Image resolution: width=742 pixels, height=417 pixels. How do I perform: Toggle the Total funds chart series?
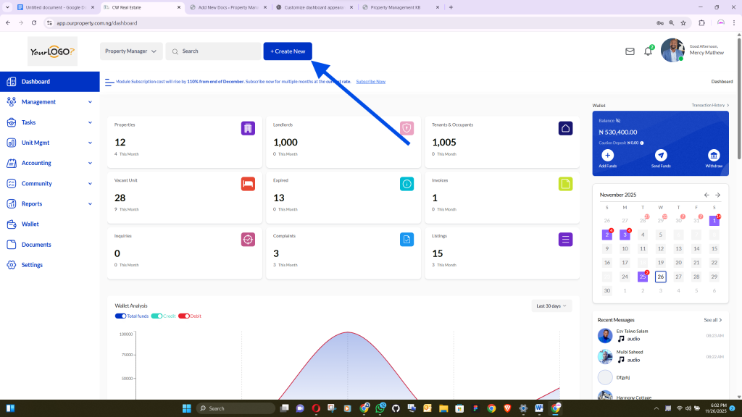pos(120,316)
